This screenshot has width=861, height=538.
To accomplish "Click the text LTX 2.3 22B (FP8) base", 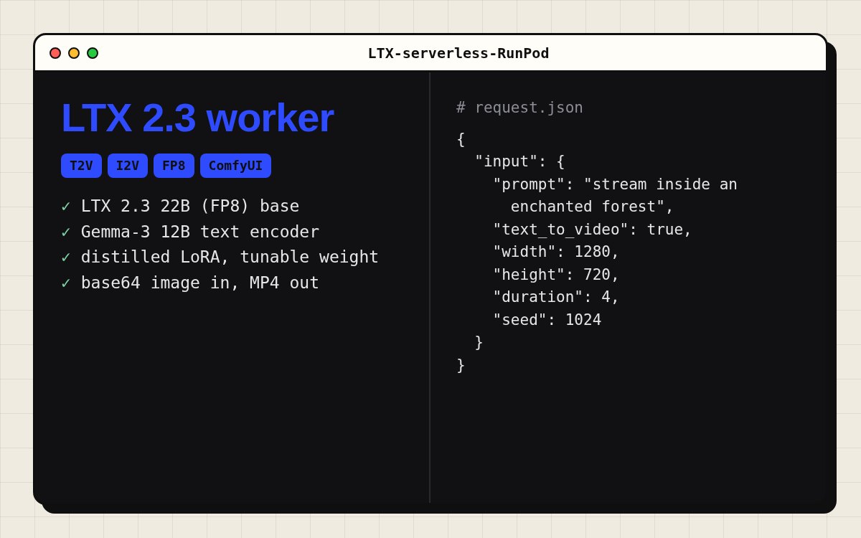I will tap(190, 207).
